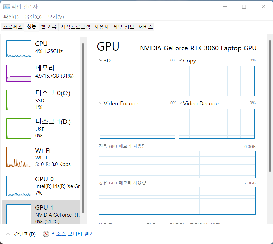
Task: Select GPU 0 Intel Iris Xe entry
Action: (x=18, y=186)
